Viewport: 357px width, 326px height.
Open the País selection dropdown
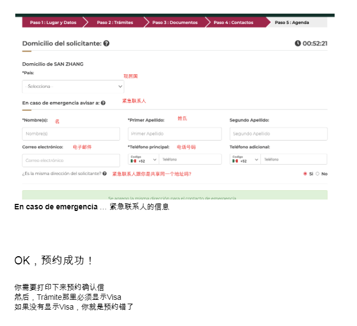tap(73, 86)
